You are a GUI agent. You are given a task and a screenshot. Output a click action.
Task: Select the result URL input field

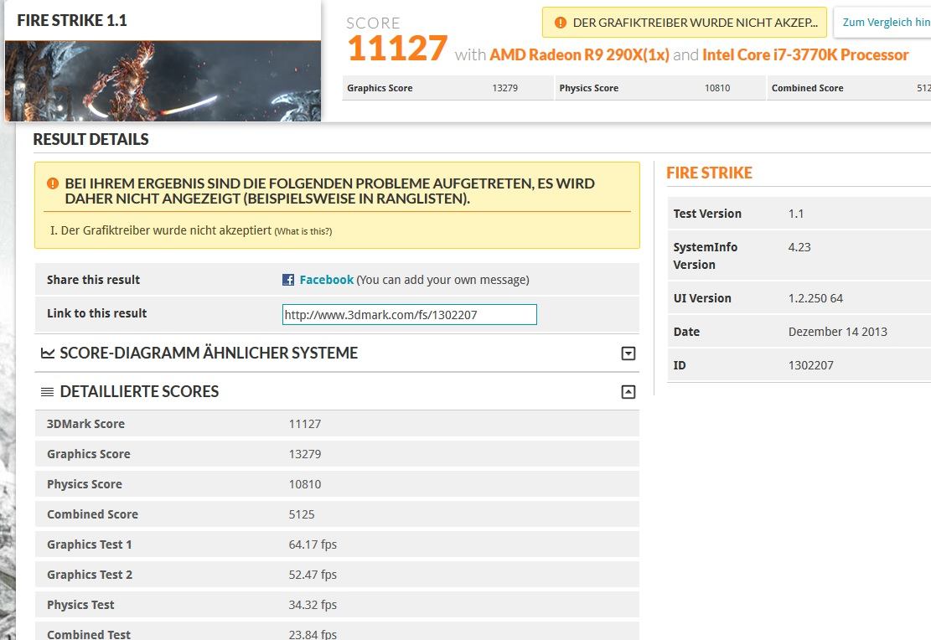coord(409,315)
